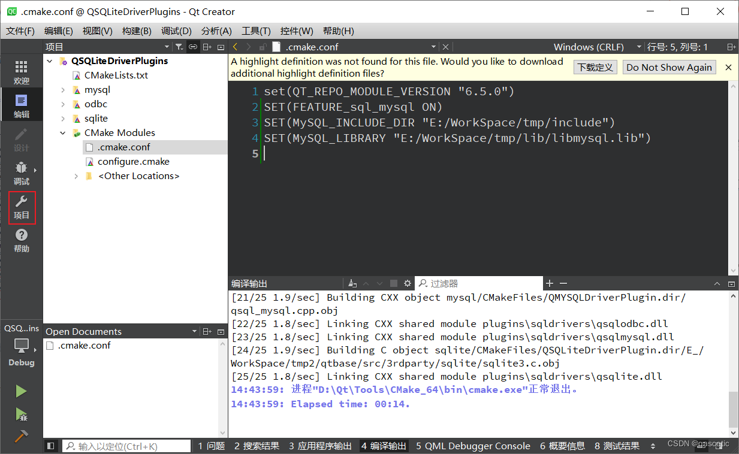
Task: Close the Open Documents panel
Action: coord(221,331)
